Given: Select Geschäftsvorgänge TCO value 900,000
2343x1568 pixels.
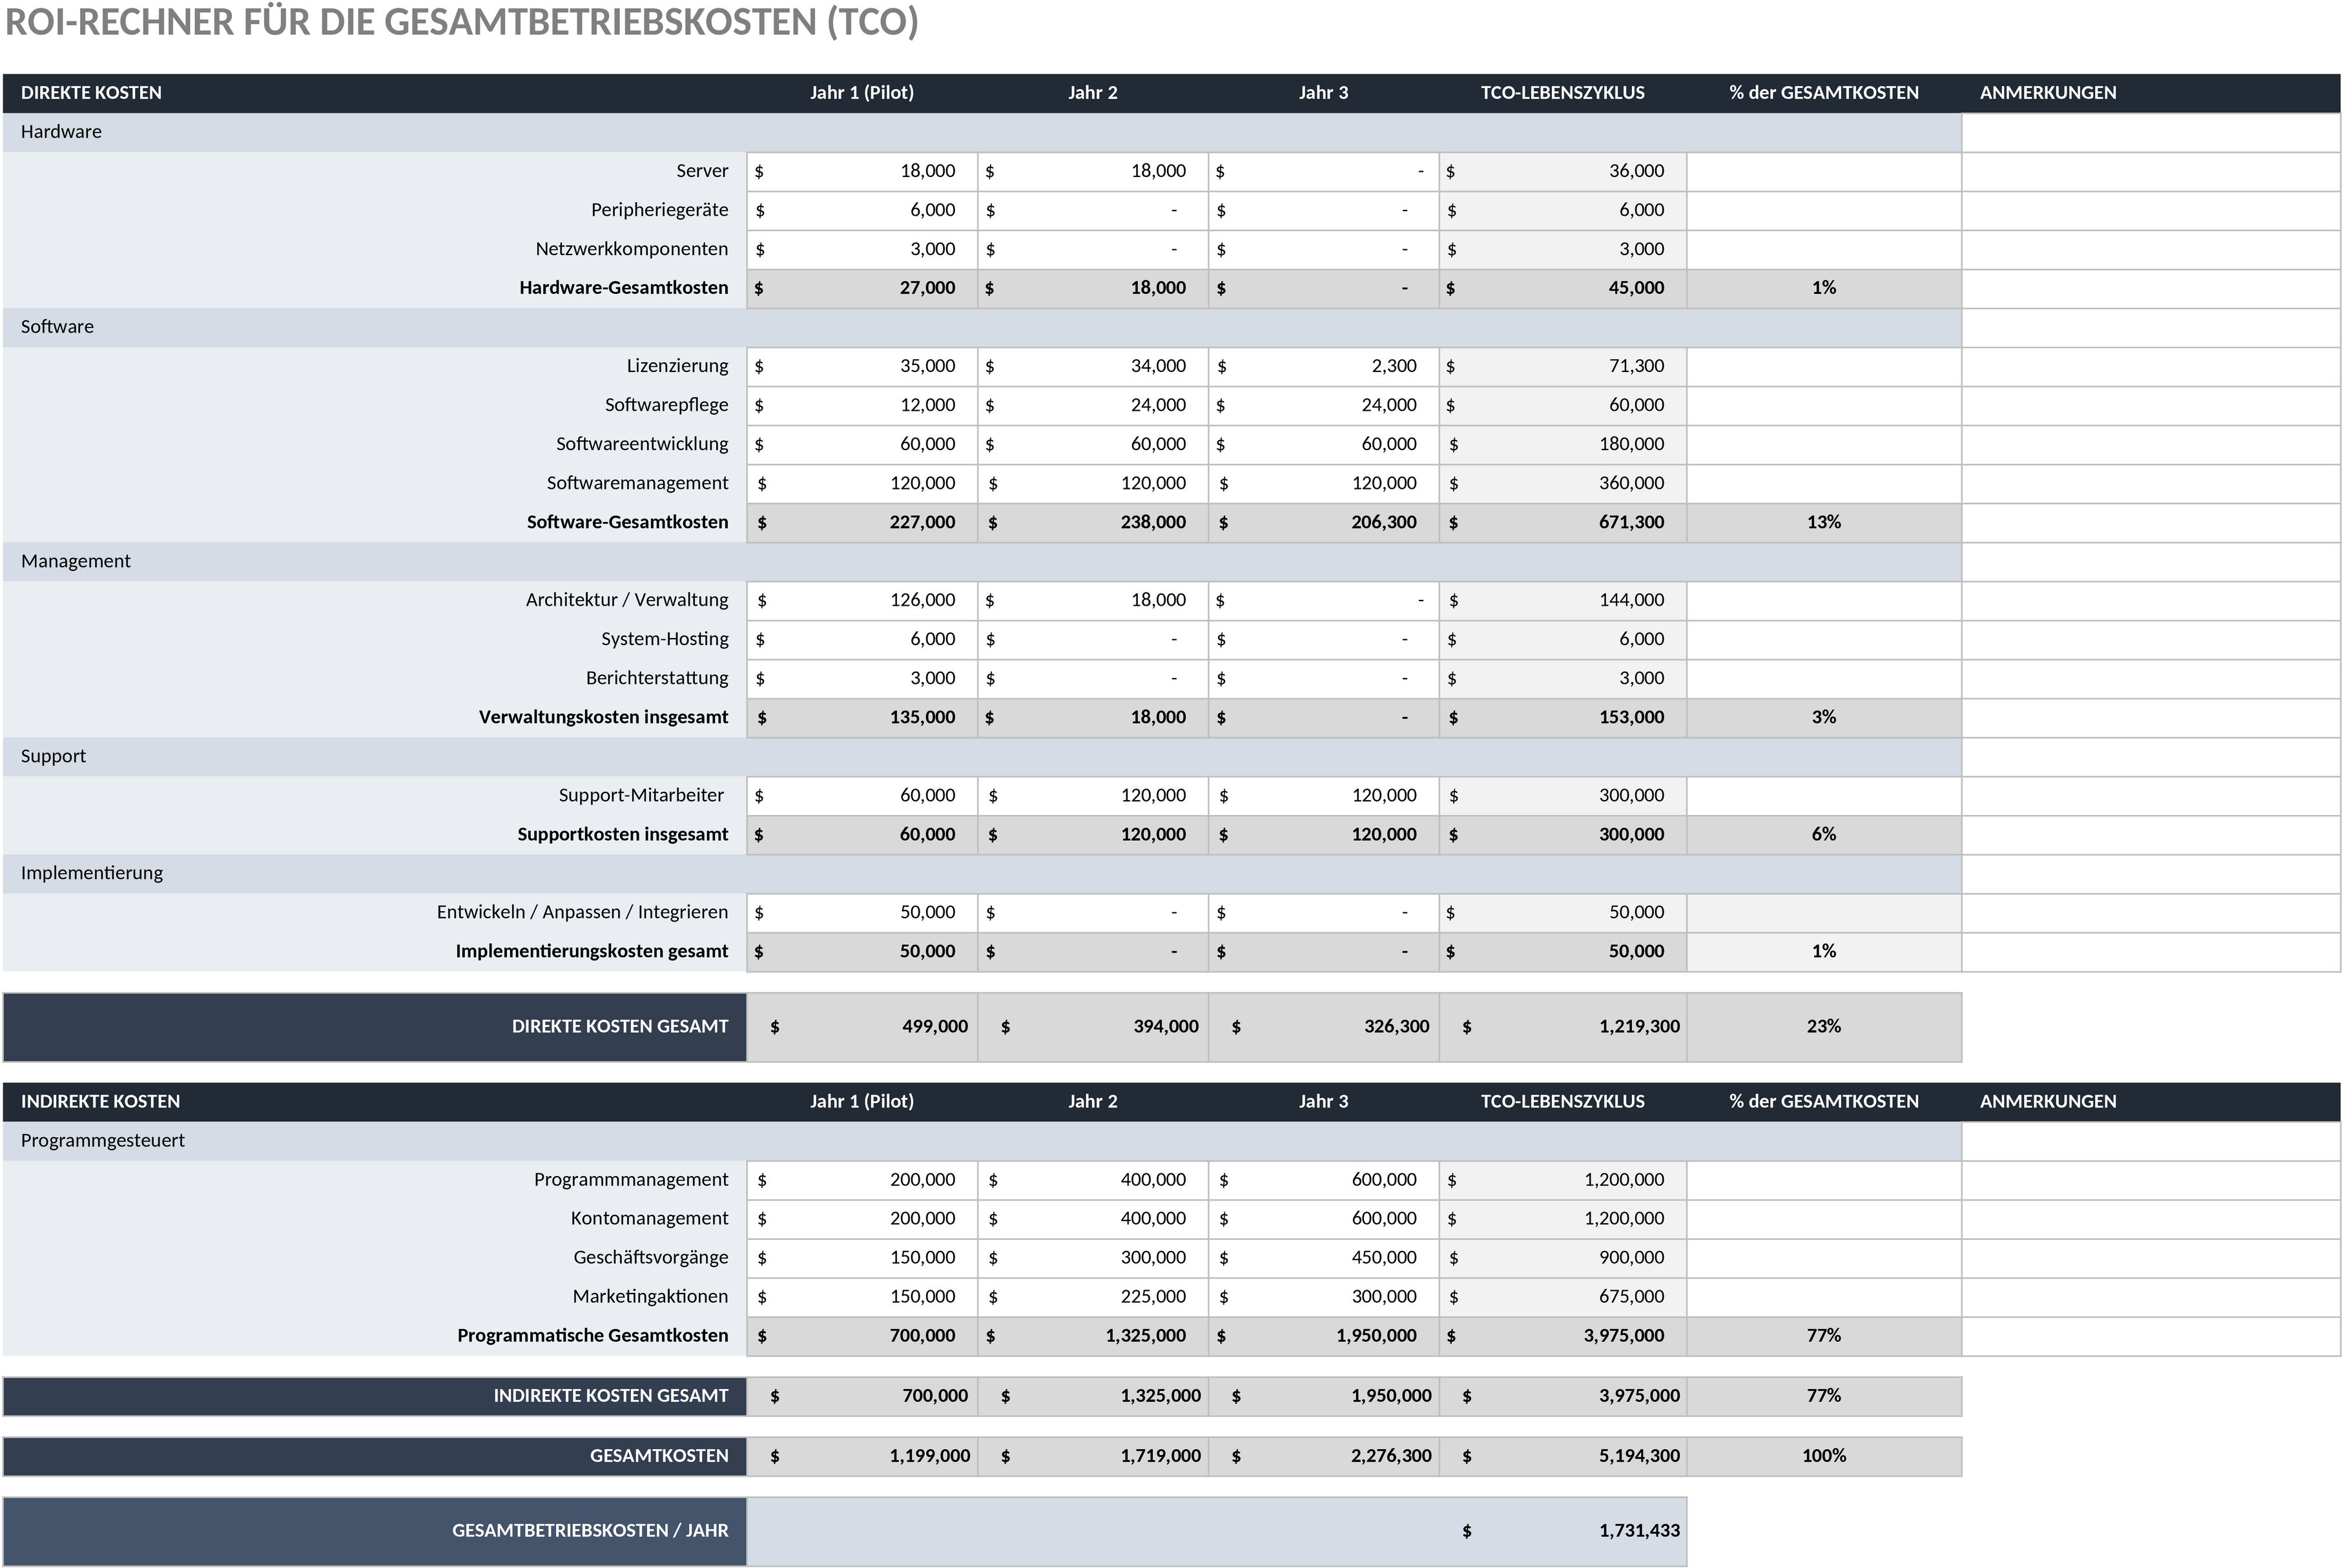Looking at the screenshot, I should pos(1562,1258).
